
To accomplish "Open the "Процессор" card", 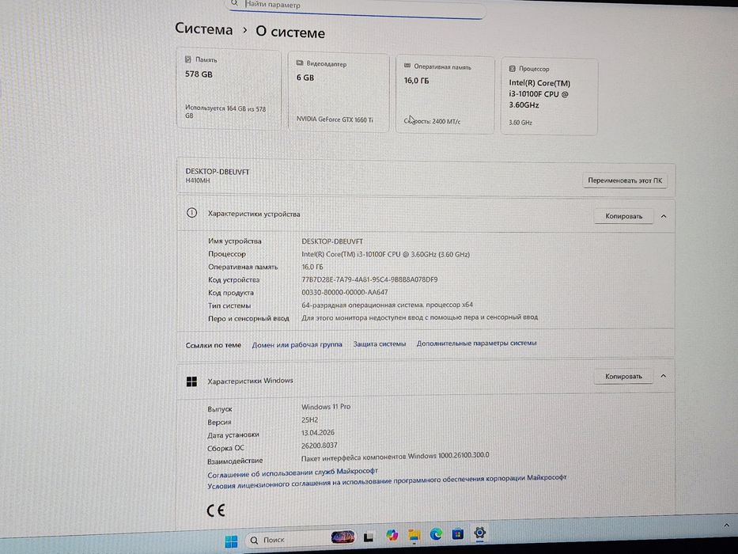I will pos(549,97).
